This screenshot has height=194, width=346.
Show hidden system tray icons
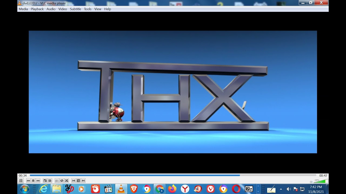coord(281,189)
